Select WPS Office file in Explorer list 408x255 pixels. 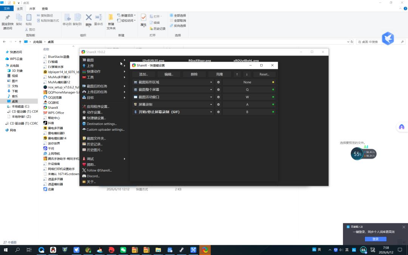54,113
